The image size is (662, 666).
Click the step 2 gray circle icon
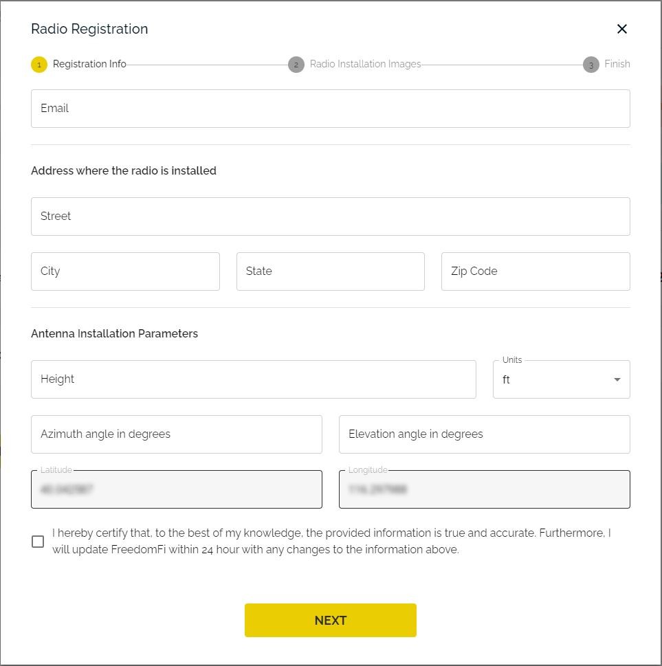pyautogui.click(x=296, y=65)
